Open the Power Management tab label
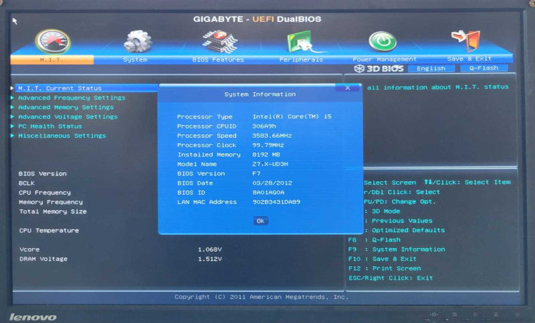This screenshot has height=323, width=535. click(385, 60)
